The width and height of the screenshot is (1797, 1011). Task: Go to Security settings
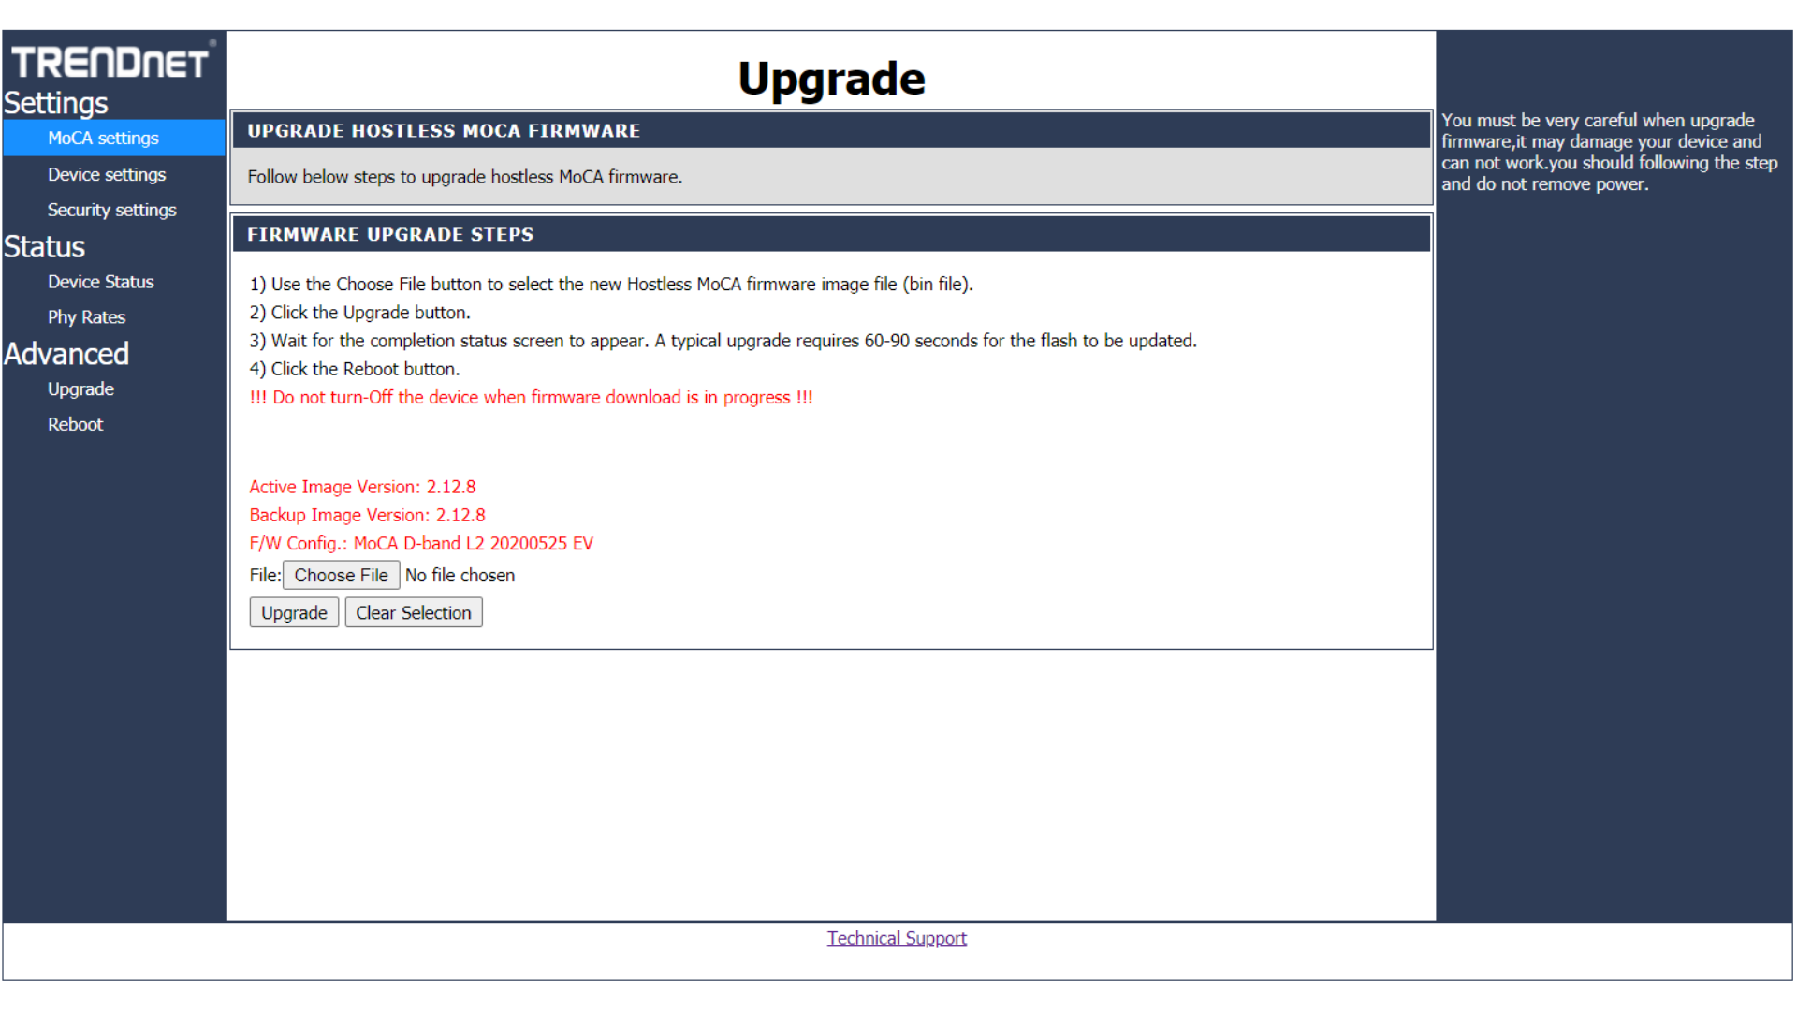point(111,211)
